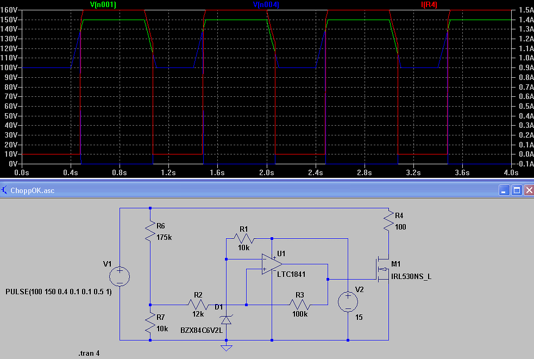Click the M1 IRL530NS_L MOSFET symbol
534x359 pixels.
(382, 269)
